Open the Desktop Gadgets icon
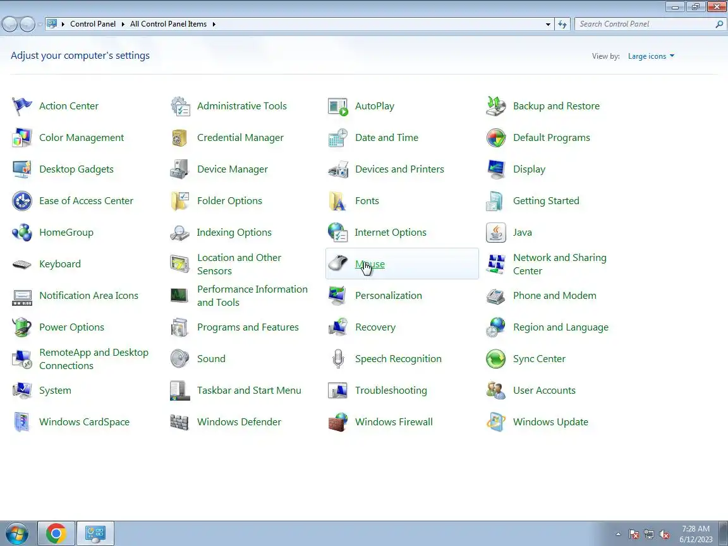Image resolution: width=728 pixels, height=546 pixels. [22, 169]
